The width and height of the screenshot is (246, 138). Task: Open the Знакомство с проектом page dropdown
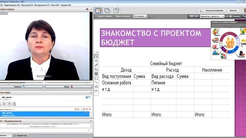pyautogui.click(x=212, y=16)
